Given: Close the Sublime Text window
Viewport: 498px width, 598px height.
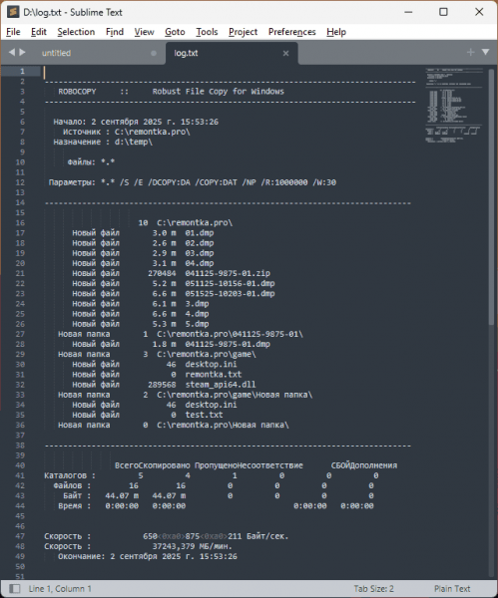Looking at the screenshot, I should pos(479,12).
